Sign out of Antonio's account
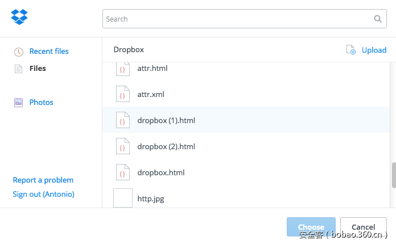The width and height of the screenshot is (396, 245). pyautogui.click(x=44, y=195)
